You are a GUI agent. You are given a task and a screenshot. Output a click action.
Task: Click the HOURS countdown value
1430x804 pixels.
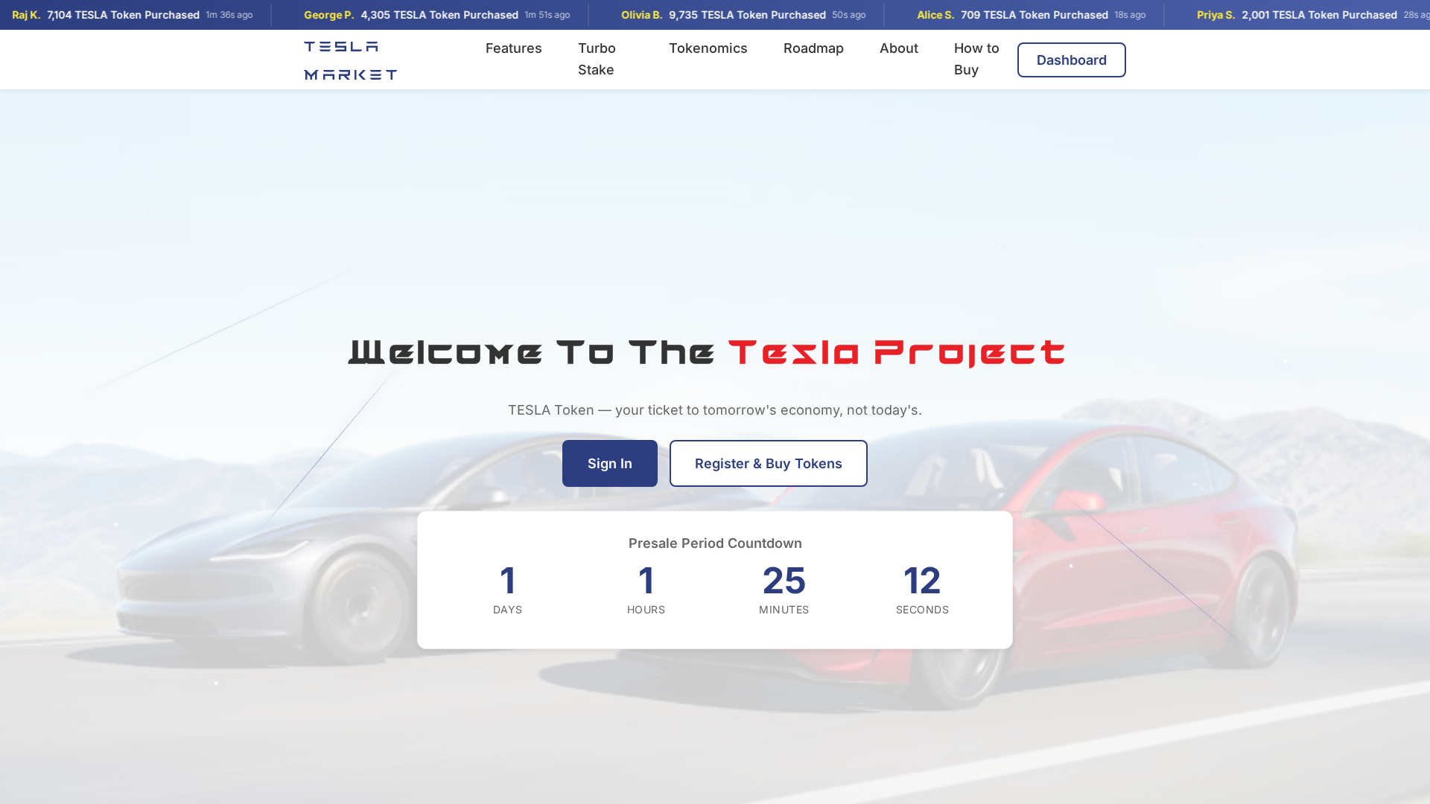pos(646,581)
